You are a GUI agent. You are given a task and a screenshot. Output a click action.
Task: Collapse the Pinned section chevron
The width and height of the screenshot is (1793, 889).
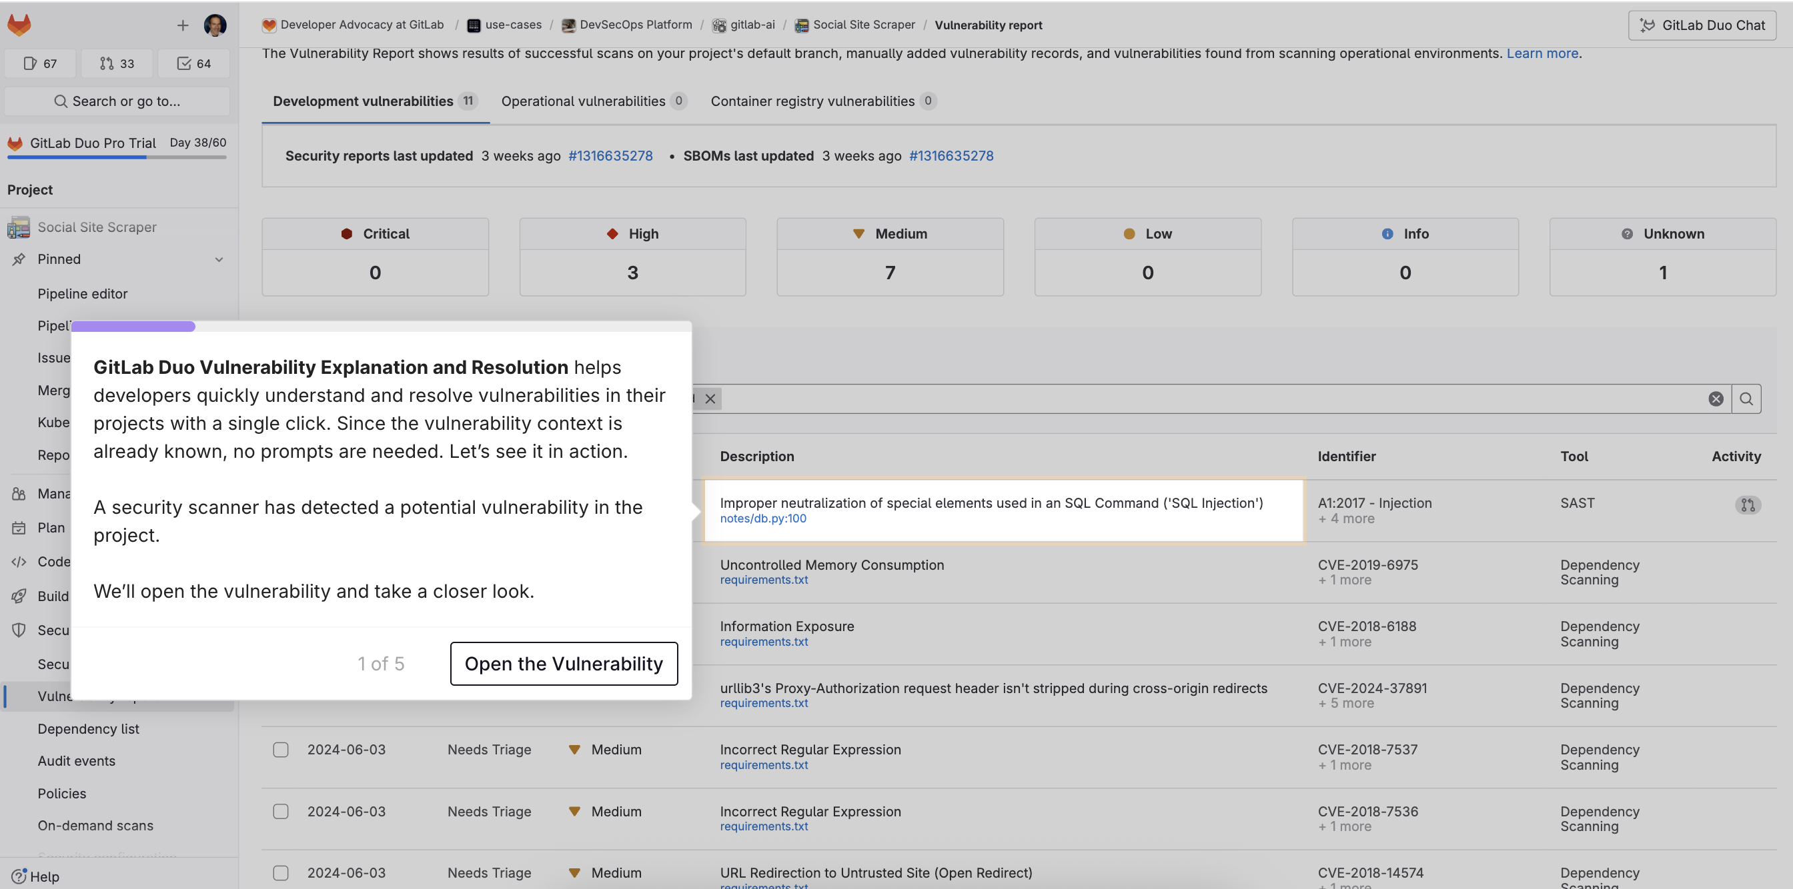(219, 259)
